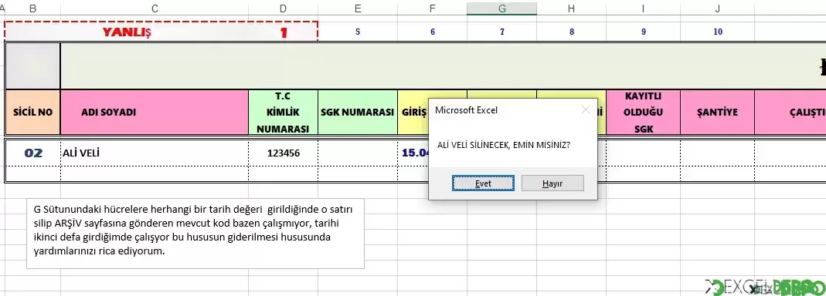Screen dimensions: 826x296
Task: Select column J header
Action: pyautogui.click(x=718, y=8)
